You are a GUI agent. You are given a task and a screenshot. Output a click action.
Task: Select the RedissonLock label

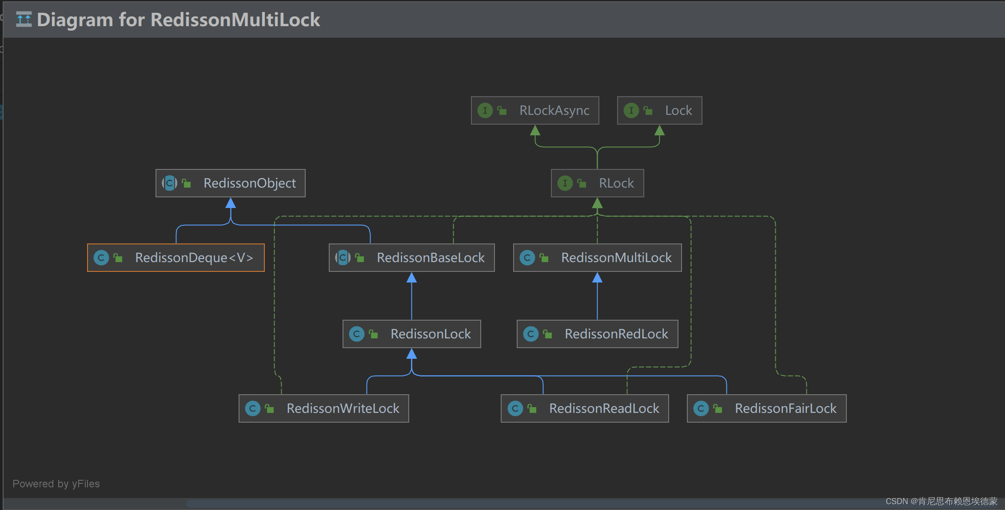click(x=431, y=334)
